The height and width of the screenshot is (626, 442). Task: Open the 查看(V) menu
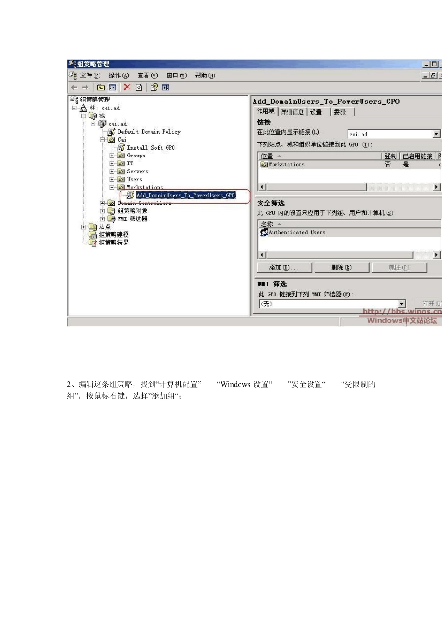pos(147,75)
